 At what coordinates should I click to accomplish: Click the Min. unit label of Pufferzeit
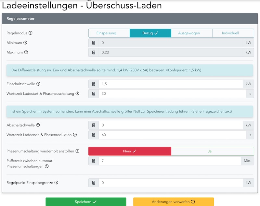pyautogui.click(x=247, y=161)
